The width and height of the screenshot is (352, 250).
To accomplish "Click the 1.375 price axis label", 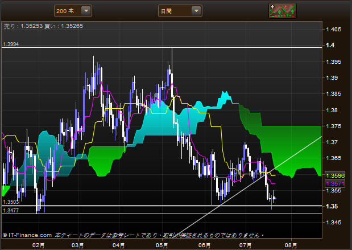I will 333,126.
